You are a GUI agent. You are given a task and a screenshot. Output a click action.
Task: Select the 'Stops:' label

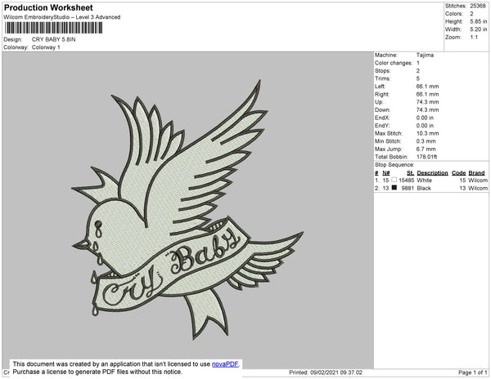click(x=383, y=70)
